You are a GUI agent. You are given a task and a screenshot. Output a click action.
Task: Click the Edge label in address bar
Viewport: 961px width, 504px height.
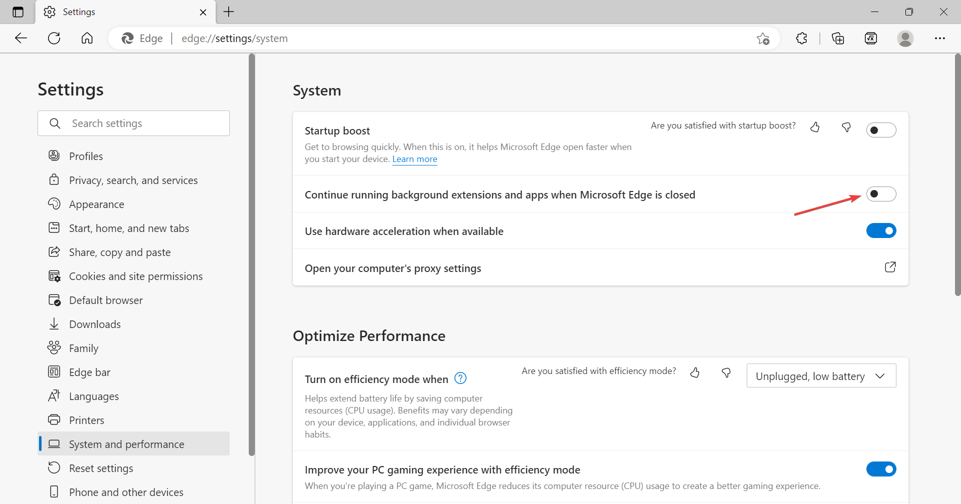[x=151, y=38]
